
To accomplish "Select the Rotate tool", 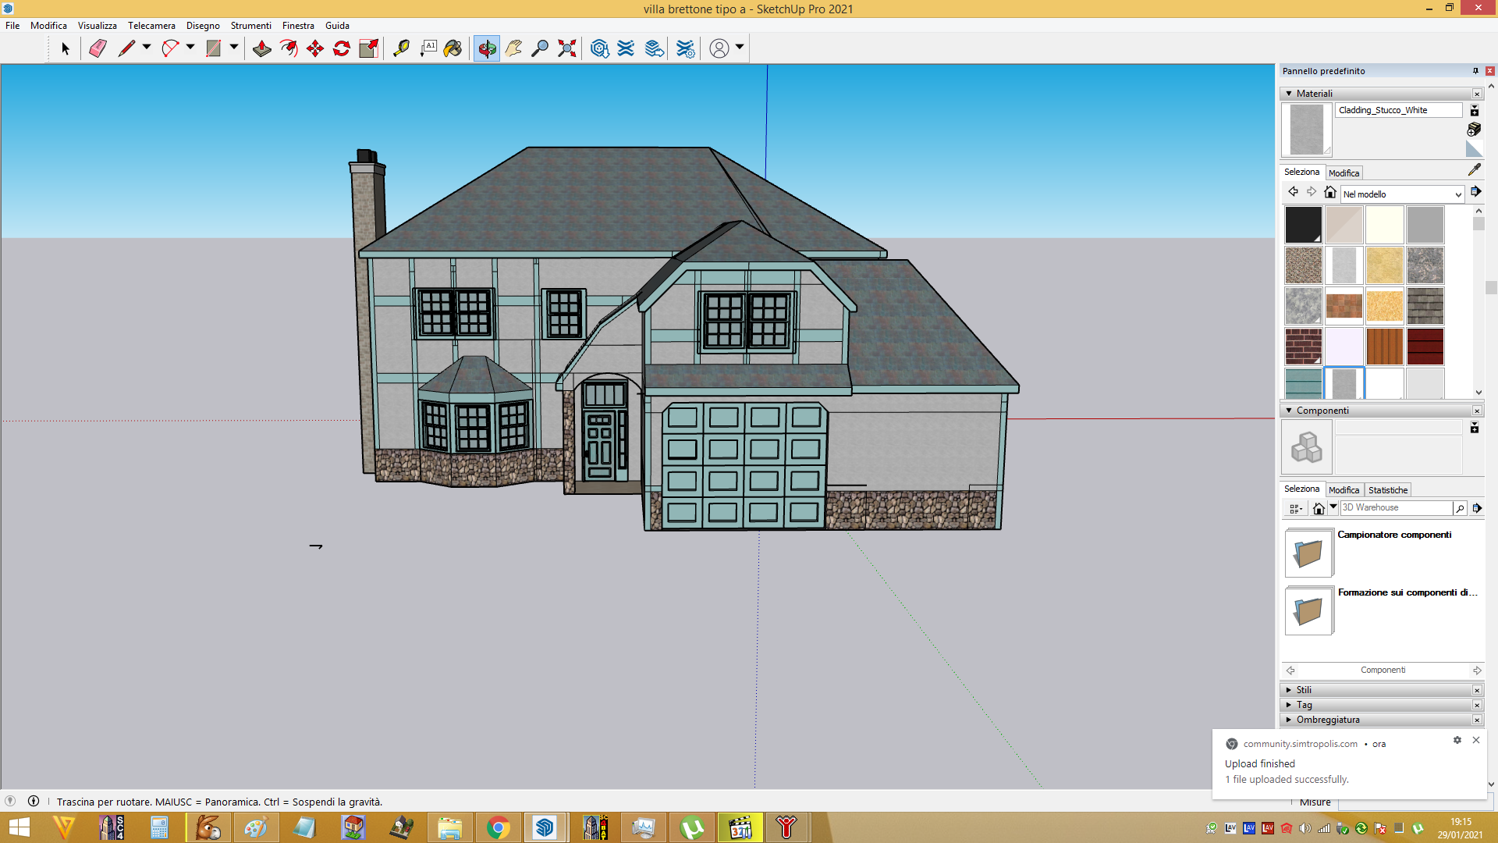I will (x=342, y=48).
